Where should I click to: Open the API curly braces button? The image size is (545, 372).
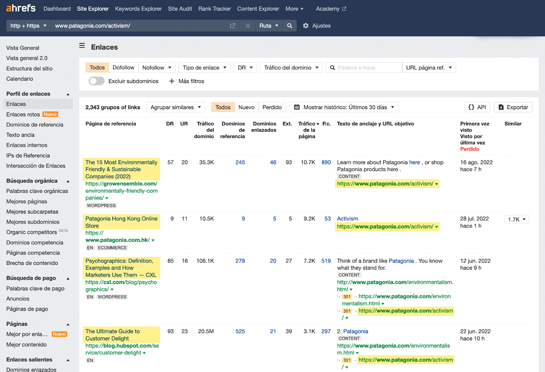pos(477,107)
